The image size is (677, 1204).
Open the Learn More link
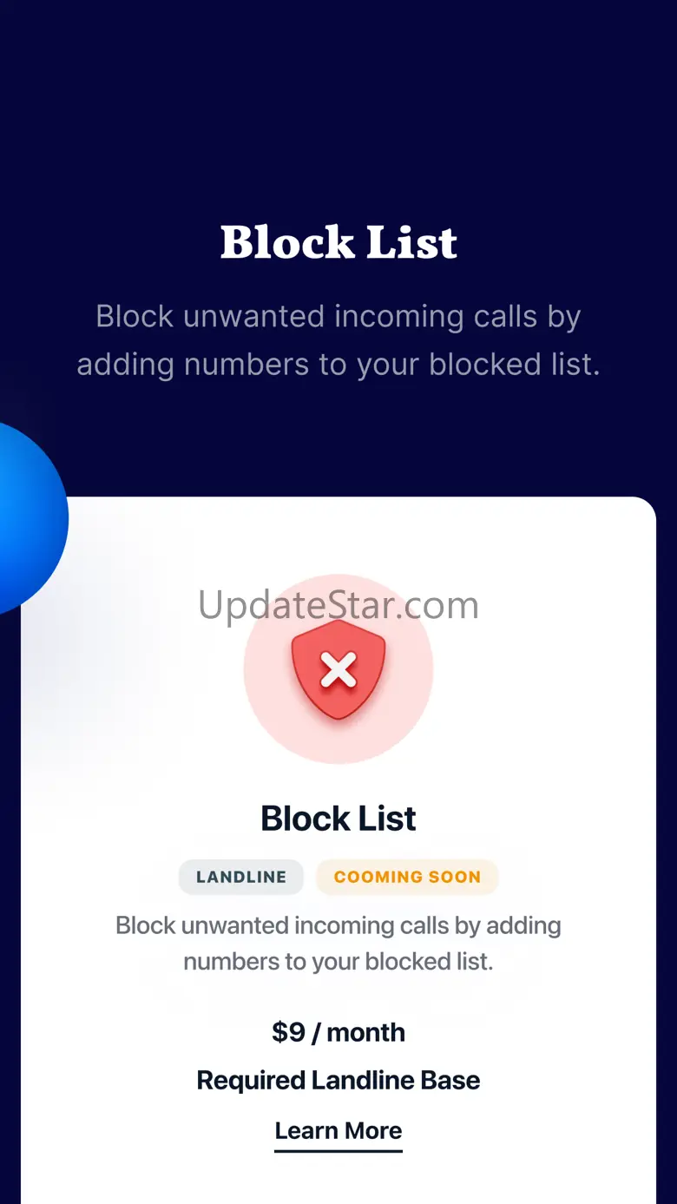pyautogui.click(x=338, y=1130)
